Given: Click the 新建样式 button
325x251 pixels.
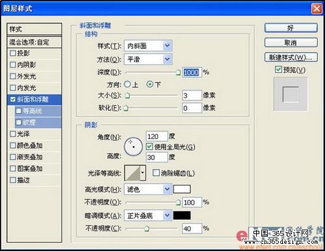Looking at the screenshot, I should click(x=291, y=57).
